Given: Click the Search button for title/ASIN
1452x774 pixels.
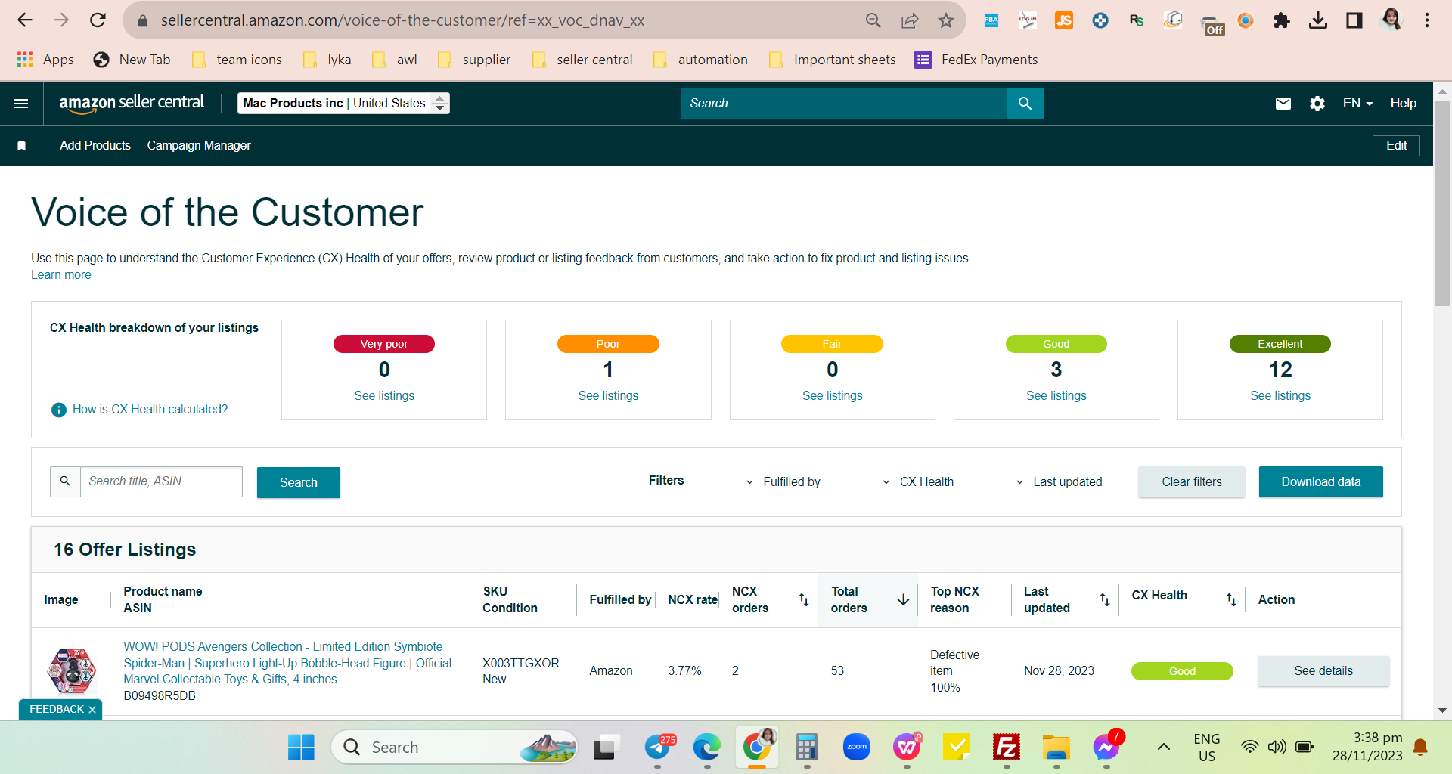Looking at the screenshot, I should coord(299,482).
